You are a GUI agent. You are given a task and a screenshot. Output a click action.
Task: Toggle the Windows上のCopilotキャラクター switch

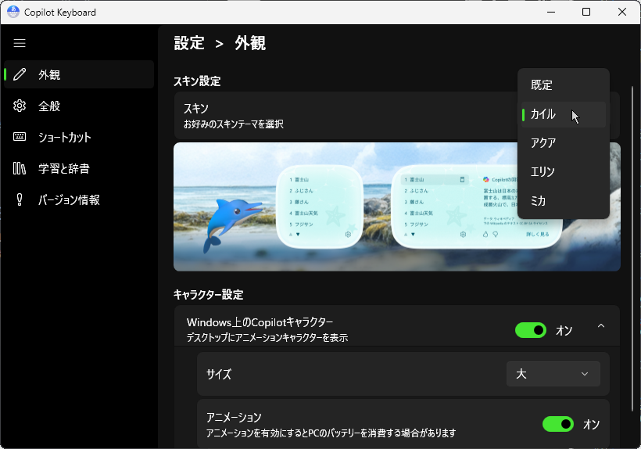pos(531,330)
